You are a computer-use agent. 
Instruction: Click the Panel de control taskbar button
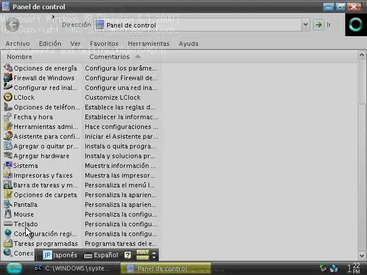(166, 269)
